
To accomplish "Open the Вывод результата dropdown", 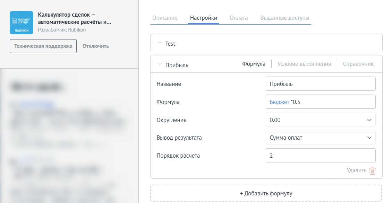I will tap(321, 138).
